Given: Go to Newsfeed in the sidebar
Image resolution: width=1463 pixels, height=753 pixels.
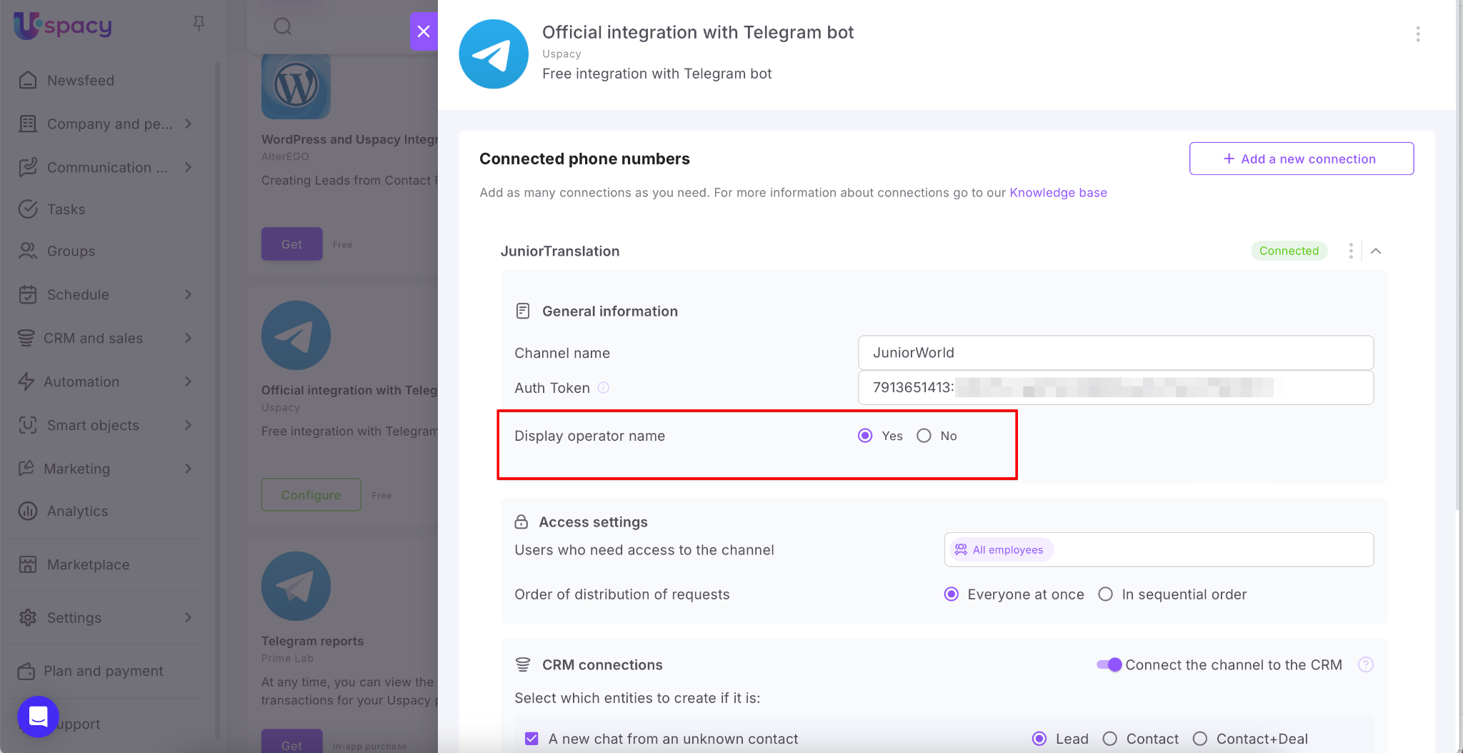Looking at the screenshot, I should pyautogui.click(x=80, y=80).
